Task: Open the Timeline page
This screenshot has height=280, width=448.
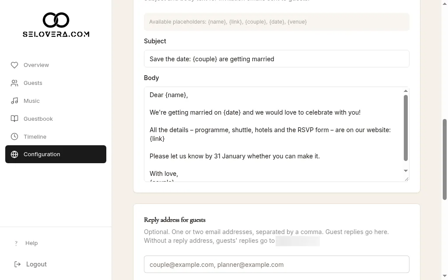Action: coord(56,136)
